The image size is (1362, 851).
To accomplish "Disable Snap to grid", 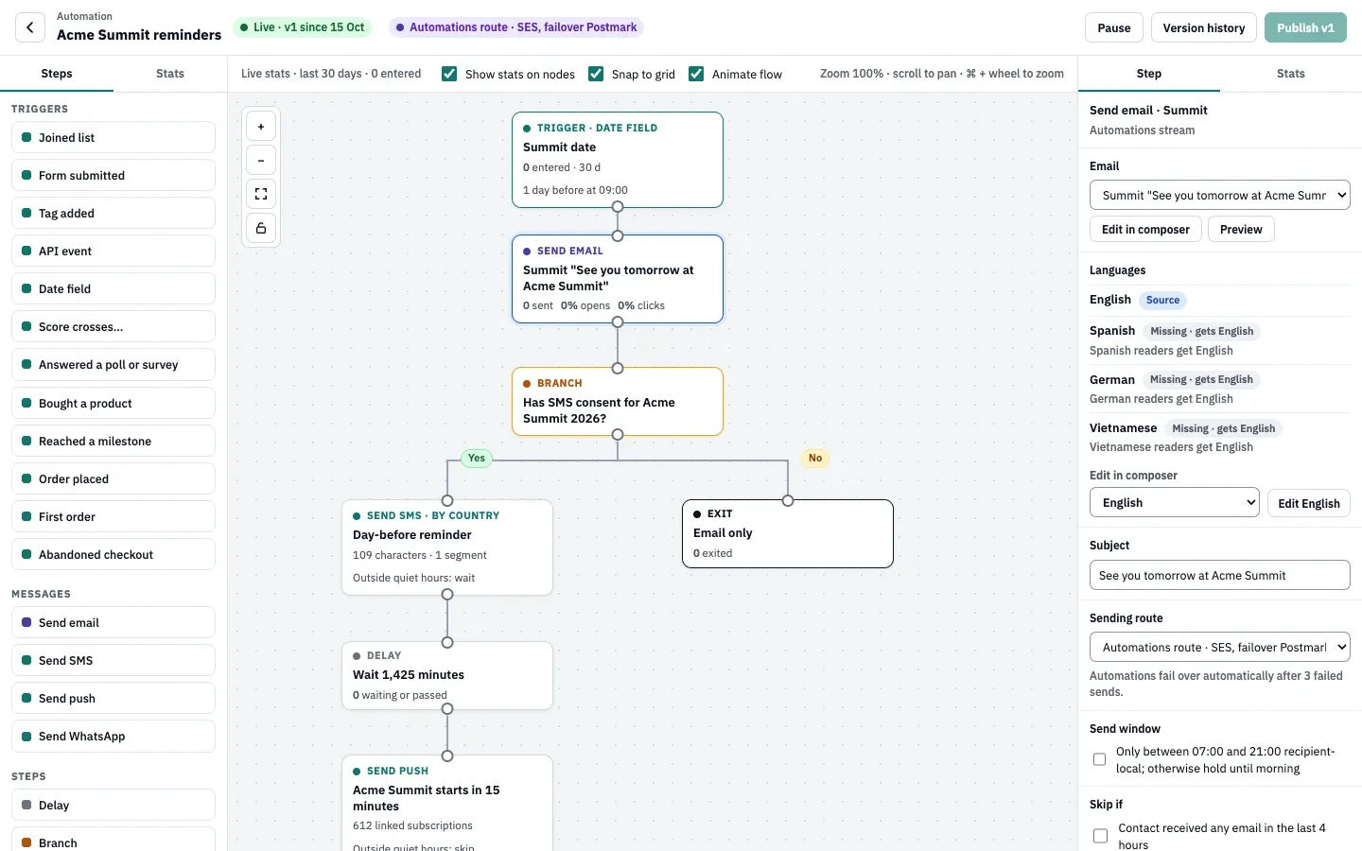I will pos(596,74).
